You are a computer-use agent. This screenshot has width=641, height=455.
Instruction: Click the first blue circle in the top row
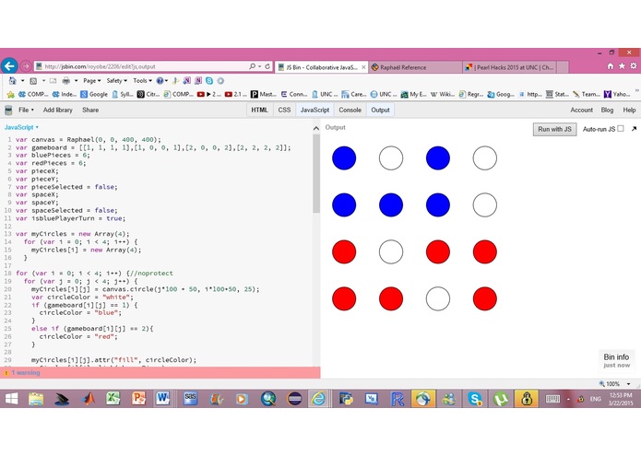click(x=344, y=157)
